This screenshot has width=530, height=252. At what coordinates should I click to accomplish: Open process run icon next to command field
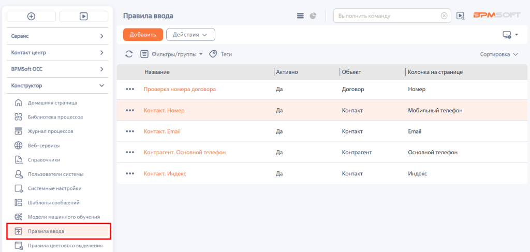[x=460, y=16]
